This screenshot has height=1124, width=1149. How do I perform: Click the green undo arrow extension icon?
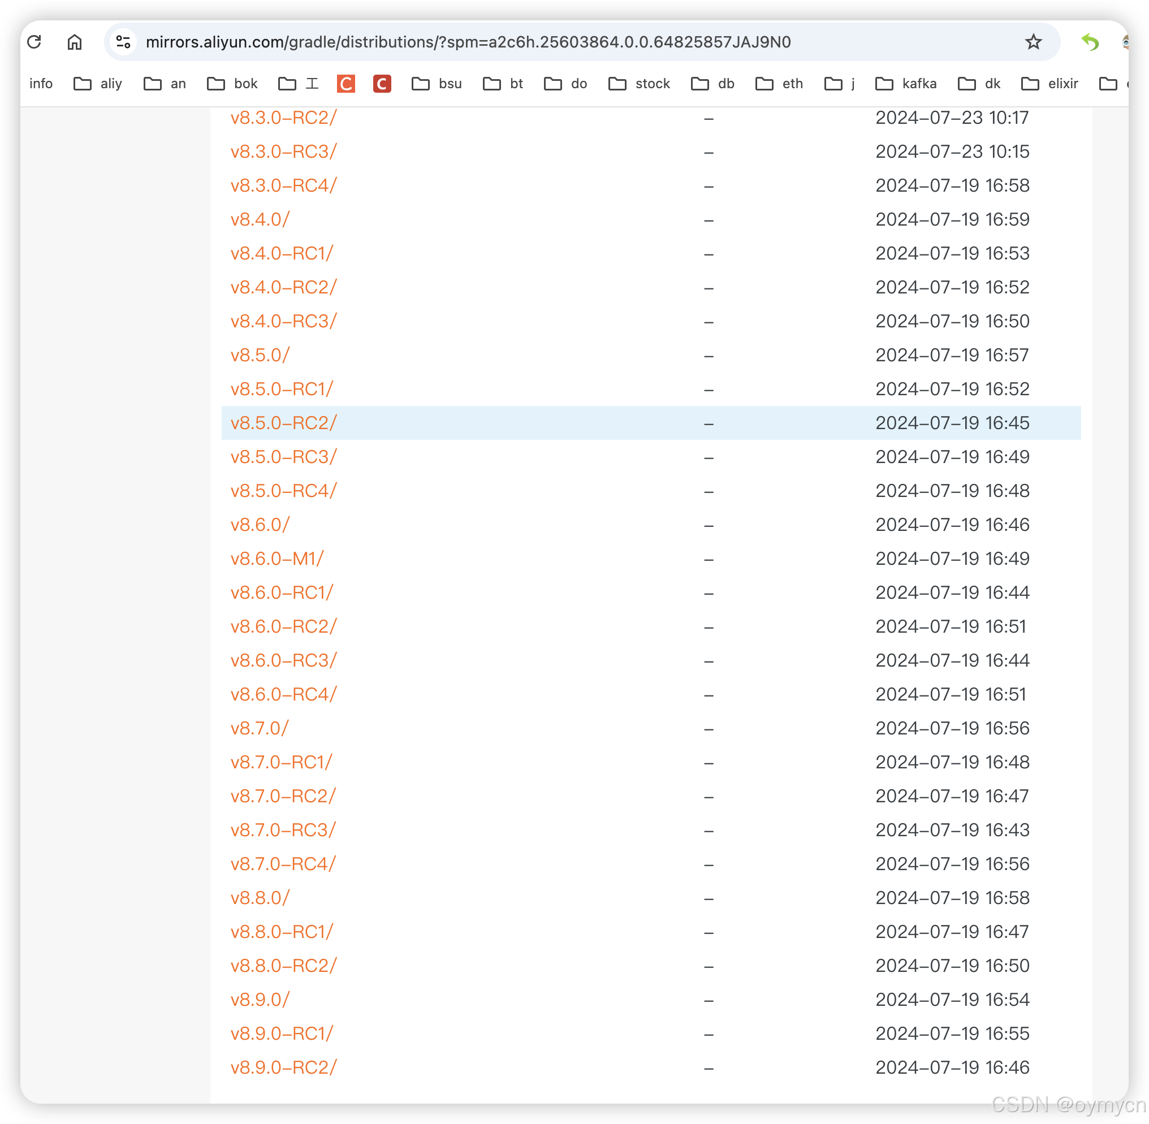[1090, 42]
